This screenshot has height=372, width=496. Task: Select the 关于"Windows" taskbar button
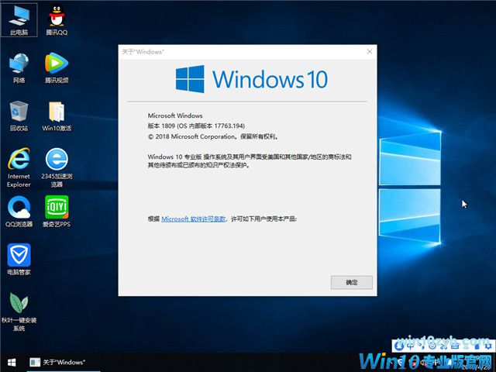[58, 362]
